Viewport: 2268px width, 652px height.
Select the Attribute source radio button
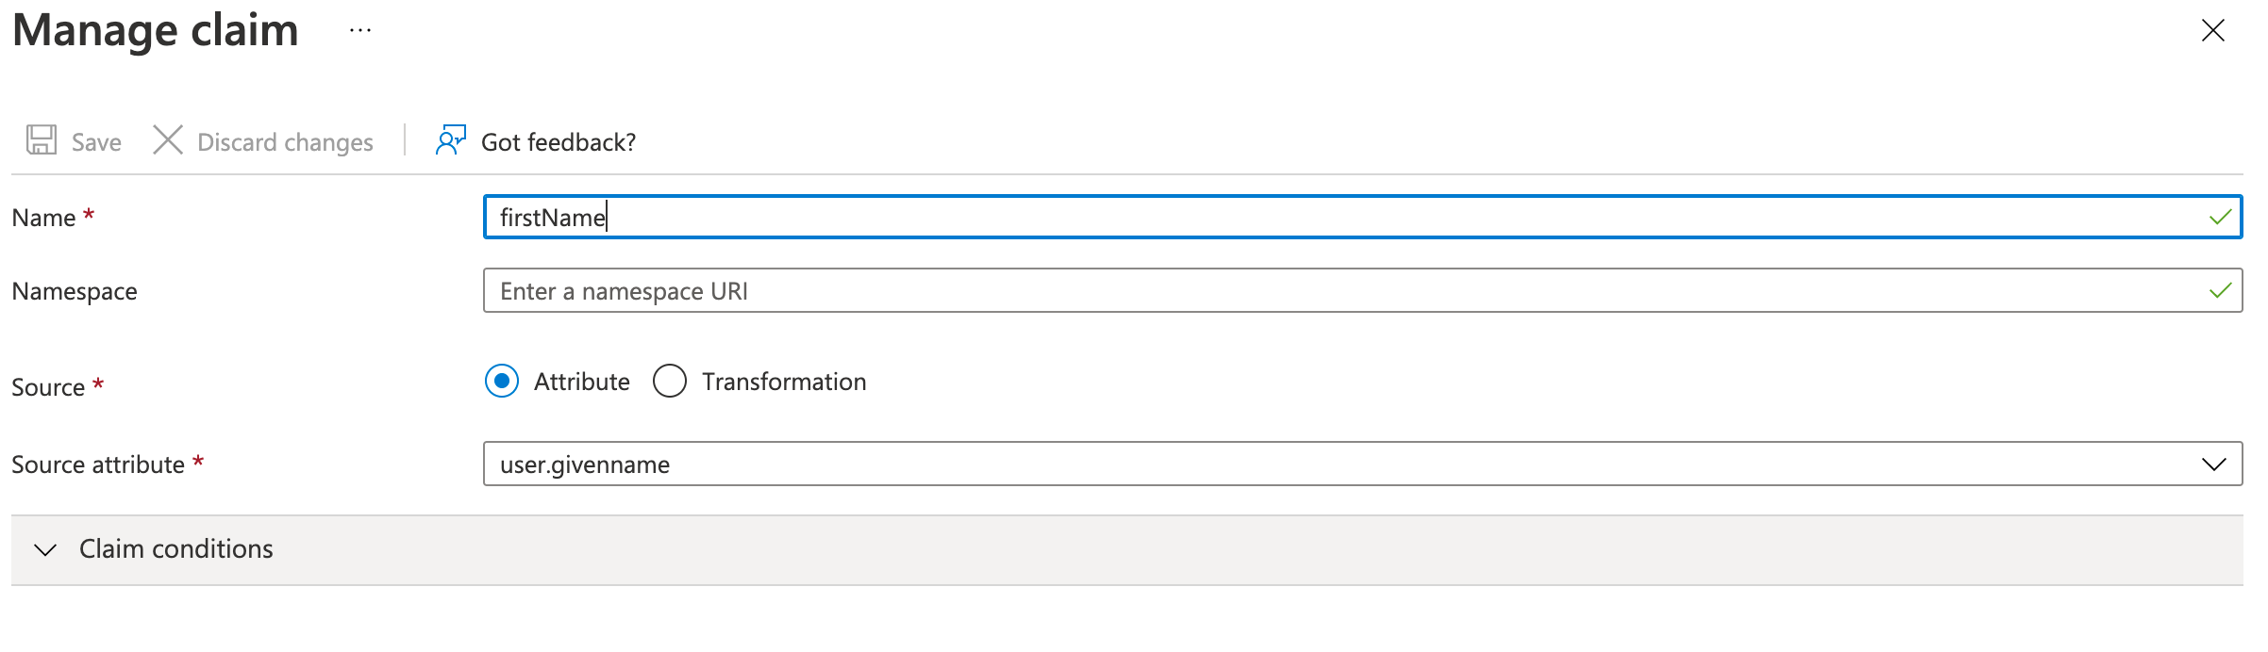502,382
